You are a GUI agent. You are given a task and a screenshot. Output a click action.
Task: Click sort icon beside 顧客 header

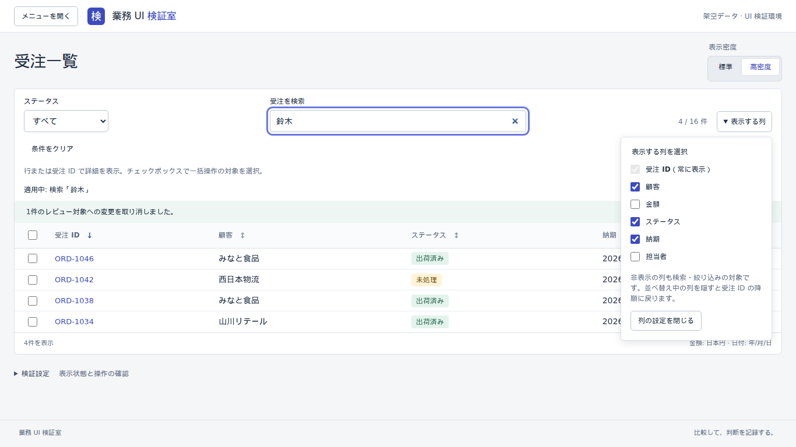tap(242, 235)
